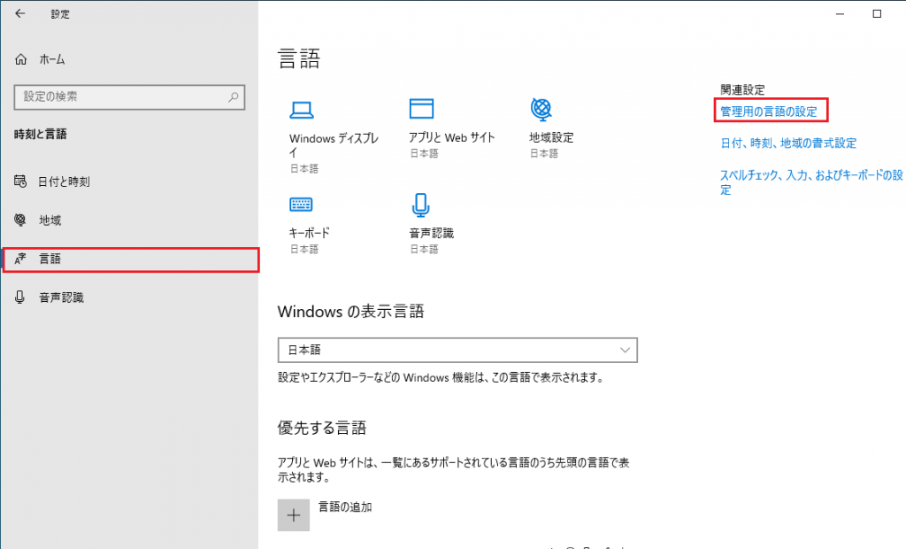Open 日付、時刻、地域の書式設定 link
Screen dimensions: 906x549
(788, 143)
